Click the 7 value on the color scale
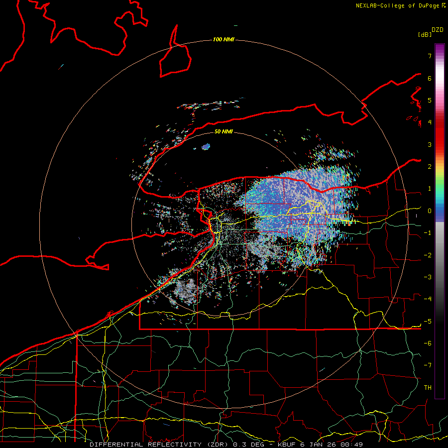 (429, 56)
